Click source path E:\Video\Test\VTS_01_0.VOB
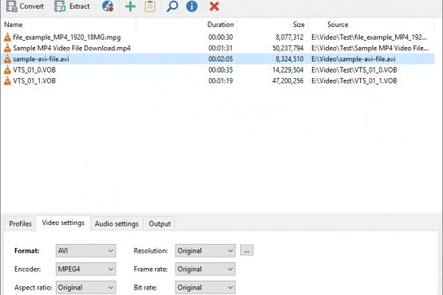The width and height of the screenshot is (443, 295). 354,69
